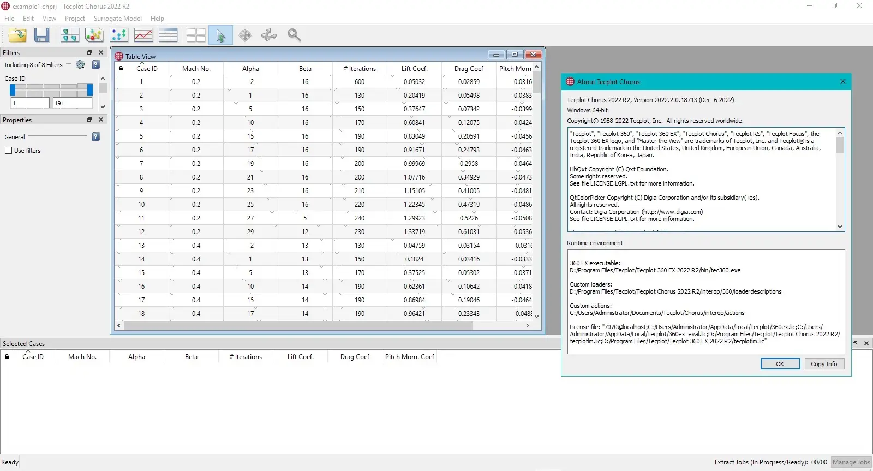The height and width of the screenshot is (471, 873).
Task: Click Table View horizontal scroll right arrow
Action: (x=527, y=325)
